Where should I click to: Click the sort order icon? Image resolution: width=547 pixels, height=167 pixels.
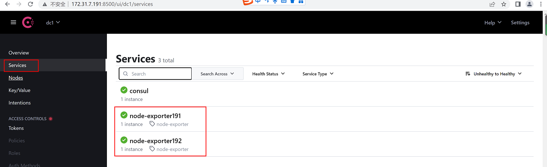[x=468, y=74]
